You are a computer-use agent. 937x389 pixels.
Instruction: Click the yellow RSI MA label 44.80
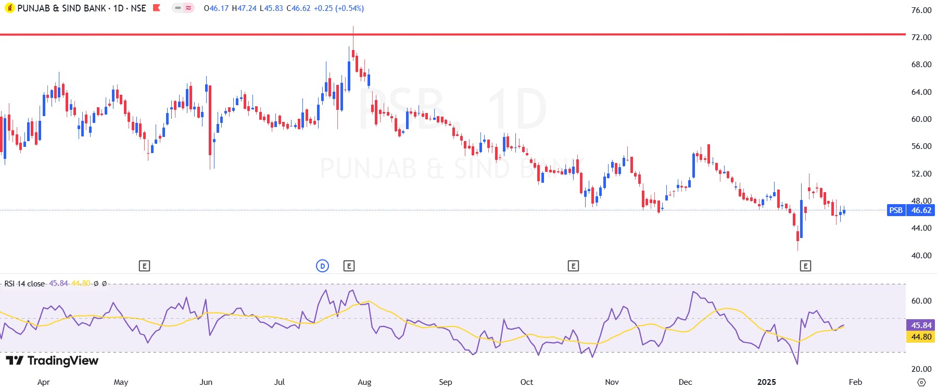coord(921,337)
